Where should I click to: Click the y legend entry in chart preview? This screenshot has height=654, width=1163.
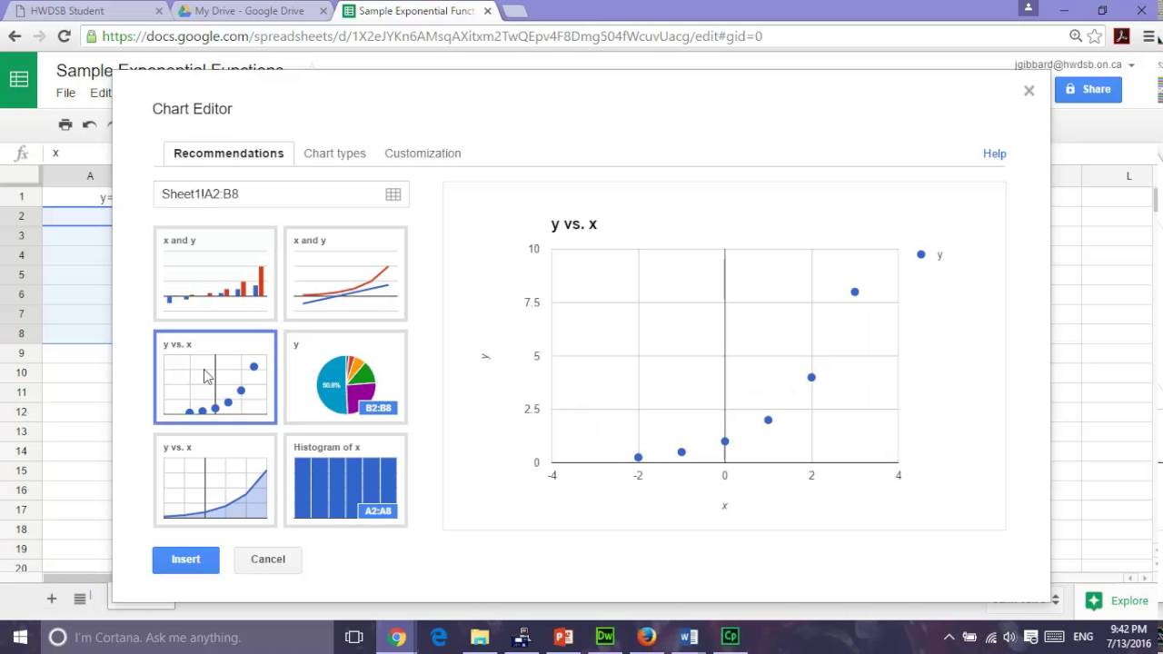[929, 255]
